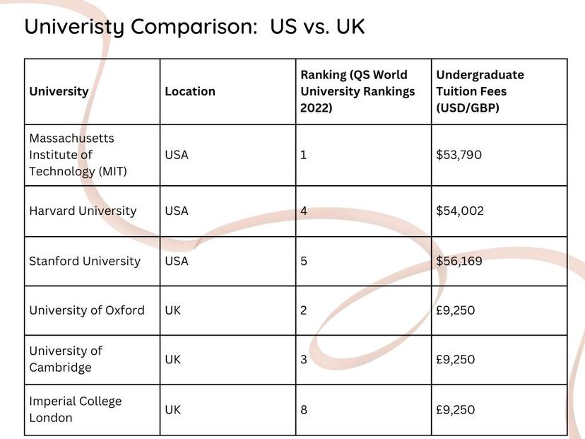Click the 'Undergraduate Tuition Fees (USD/GBP)' header
The image size is (585, 439).
[500, 91]
